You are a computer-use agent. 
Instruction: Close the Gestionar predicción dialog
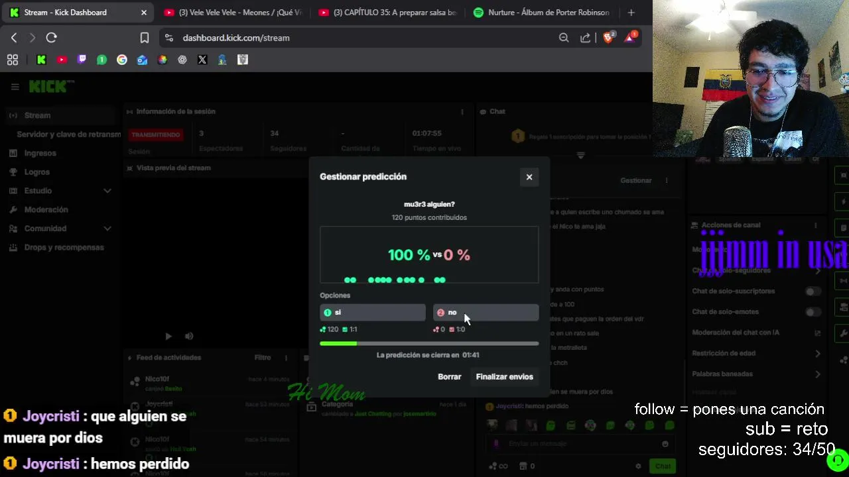point(529,177)
